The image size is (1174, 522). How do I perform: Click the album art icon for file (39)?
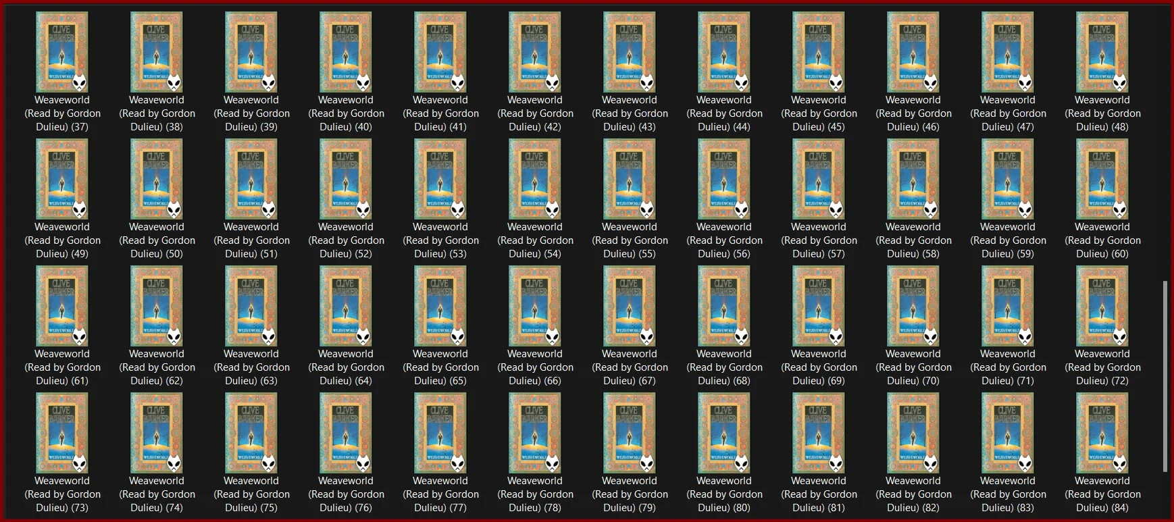(251, 52)
